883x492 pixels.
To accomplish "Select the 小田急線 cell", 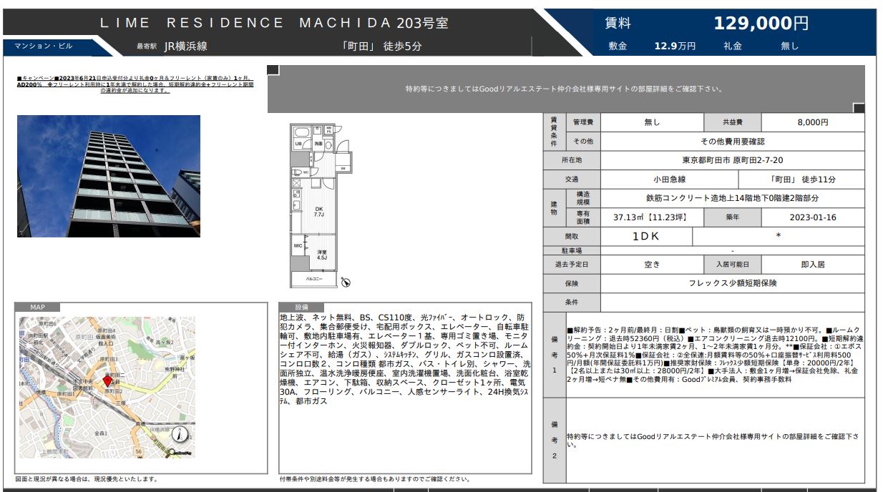I will 669,179.
